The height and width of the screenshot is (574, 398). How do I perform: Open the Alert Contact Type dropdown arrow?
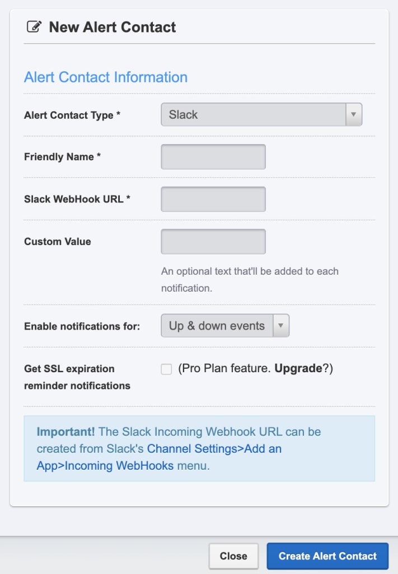tap(353, 114)
